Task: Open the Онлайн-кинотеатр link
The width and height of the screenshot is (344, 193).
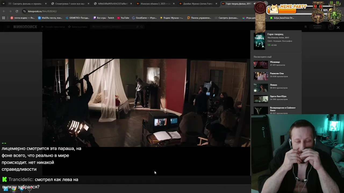Action: coord(53,27)
